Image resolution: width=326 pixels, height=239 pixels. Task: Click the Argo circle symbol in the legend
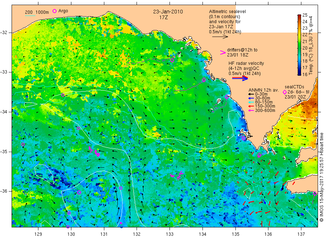(54, 11)
